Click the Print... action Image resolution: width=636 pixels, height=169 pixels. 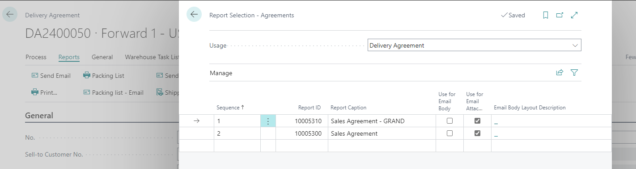(44, 93)
